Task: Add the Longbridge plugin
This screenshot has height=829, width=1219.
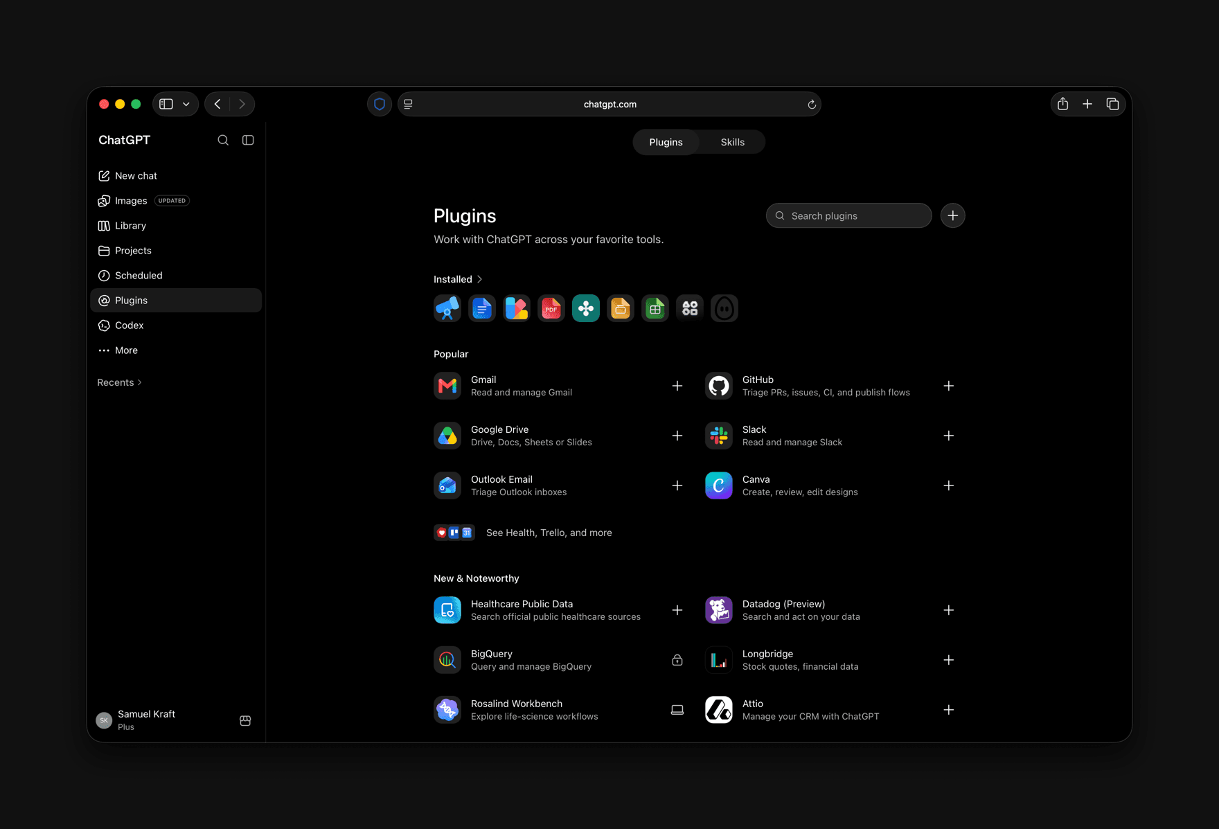Action: (x=949, y=660)
